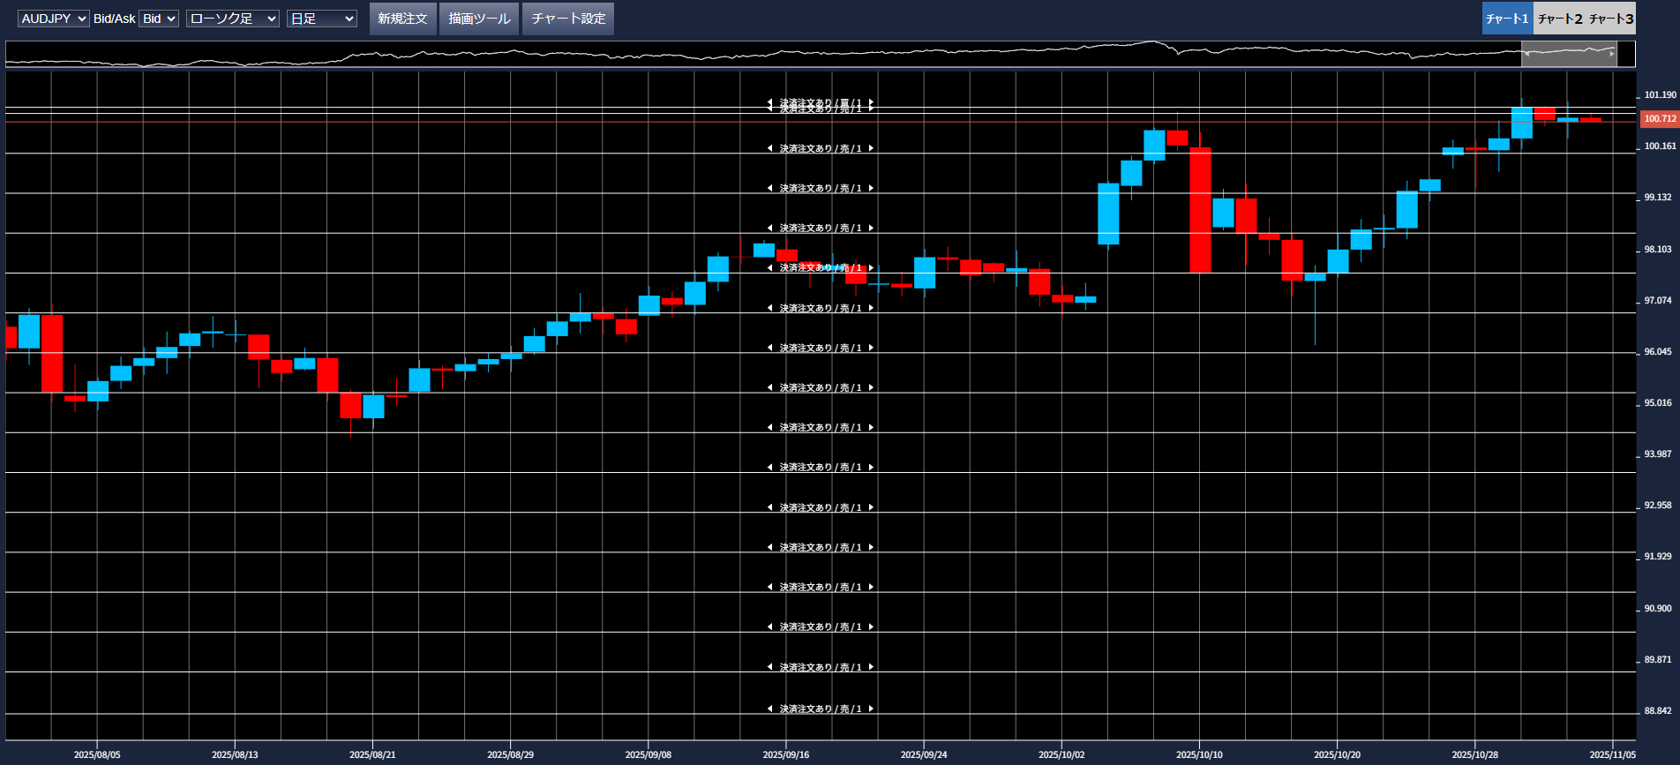
Task: Click right arrow handle in overview navigator
Action: pyautogui.click(x=1612, y=54)
